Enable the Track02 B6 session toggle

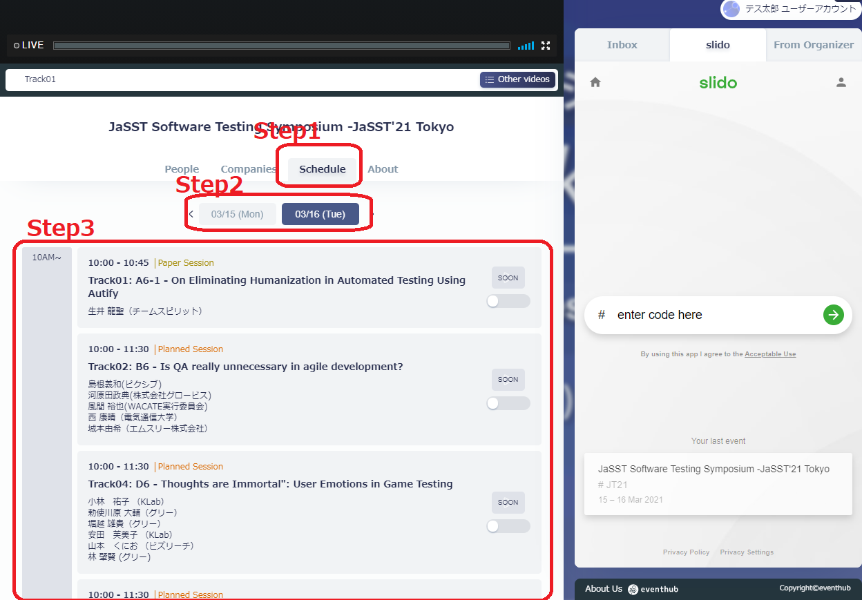coord(508,403)
